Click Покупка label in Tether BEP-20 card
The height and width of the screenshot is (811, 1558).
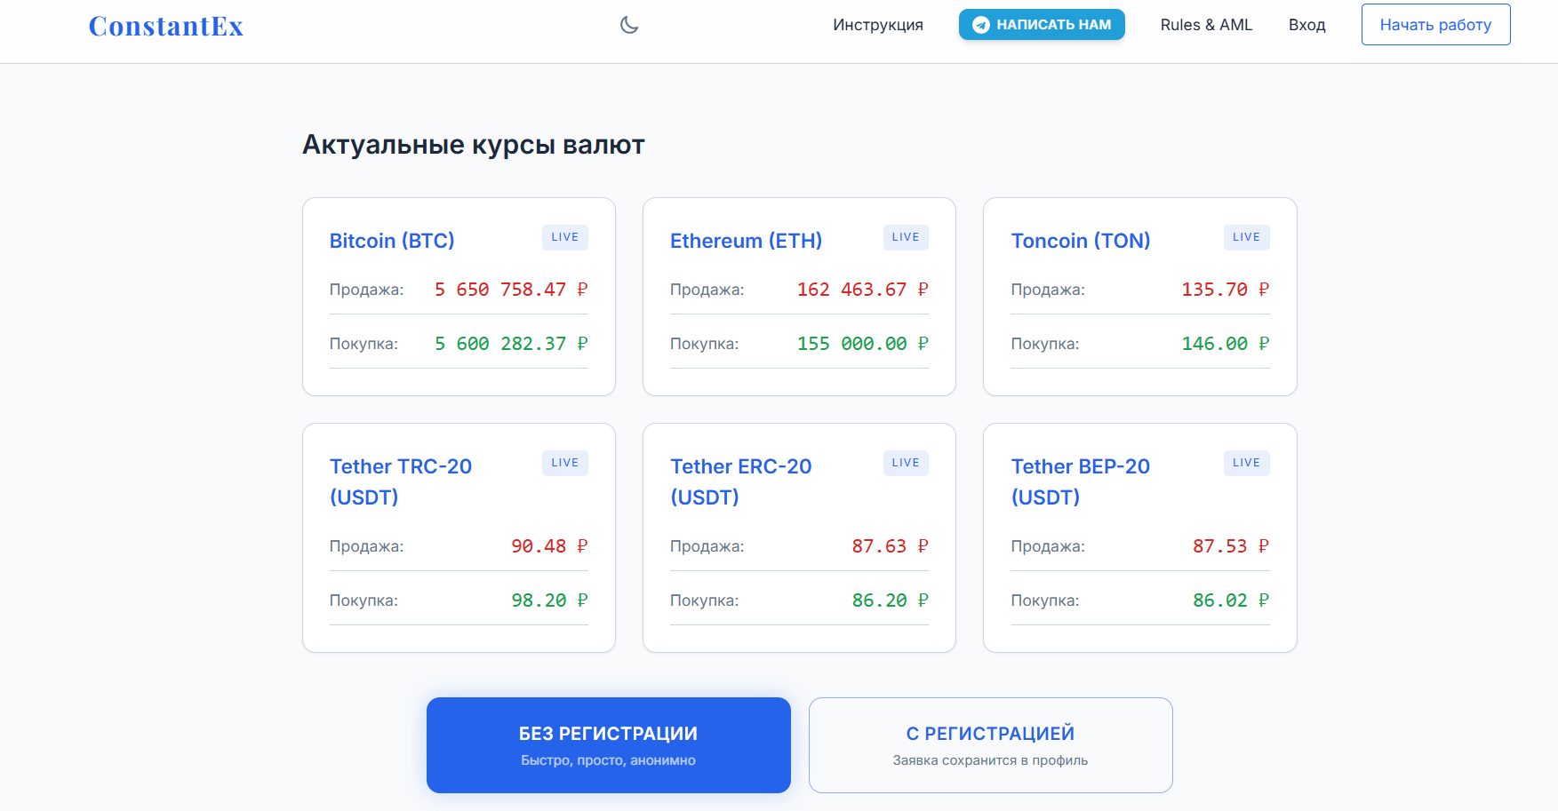(x=1045, y=600)
